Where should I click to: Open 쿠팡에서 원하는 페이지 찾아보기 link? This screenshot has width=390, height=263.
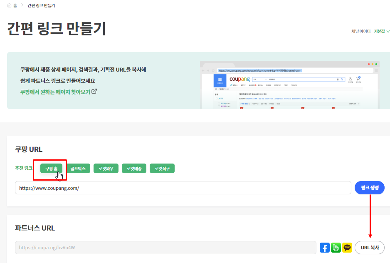tap(55, 92)
